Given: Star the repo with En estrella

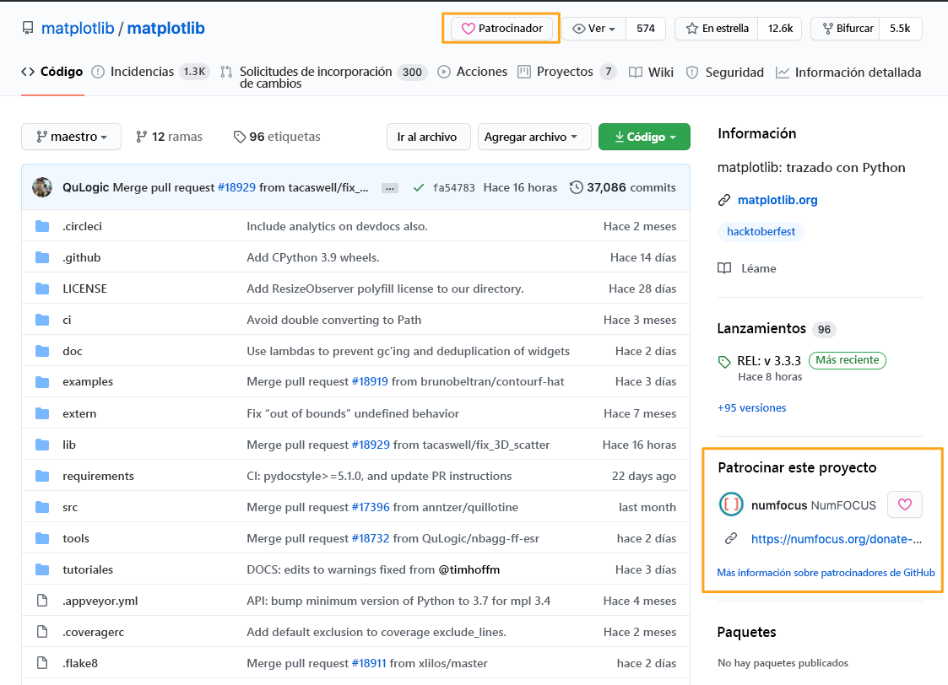Looking at the screenshot, I should 717,29.
